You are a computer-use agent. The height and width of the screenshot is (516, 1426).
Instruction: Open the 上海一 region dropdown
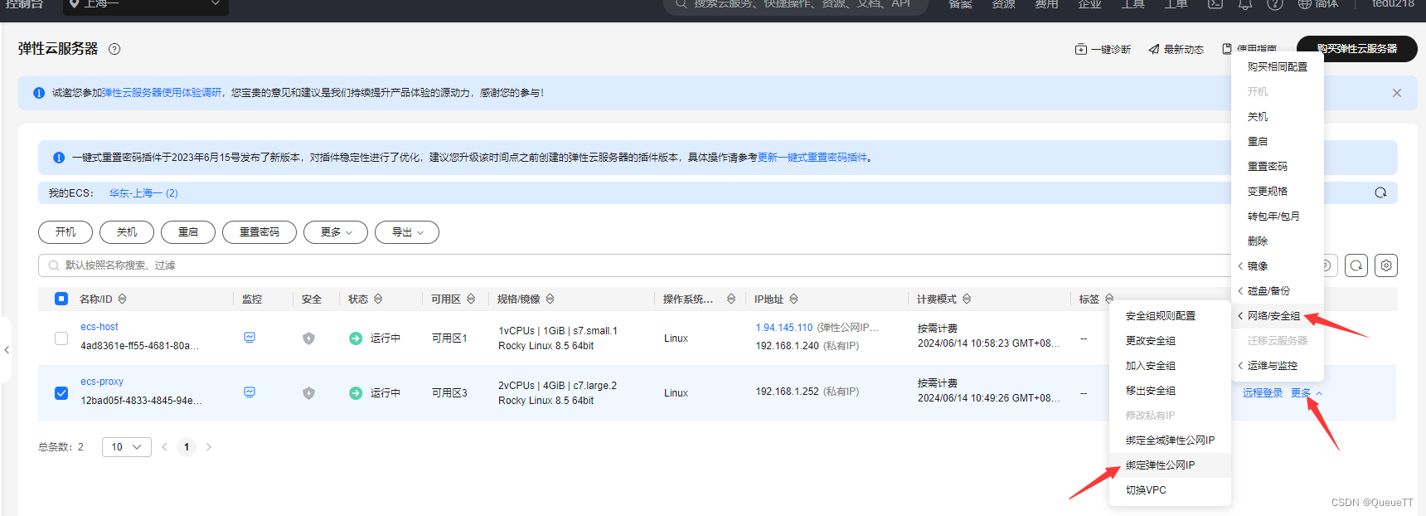[146, 5]
